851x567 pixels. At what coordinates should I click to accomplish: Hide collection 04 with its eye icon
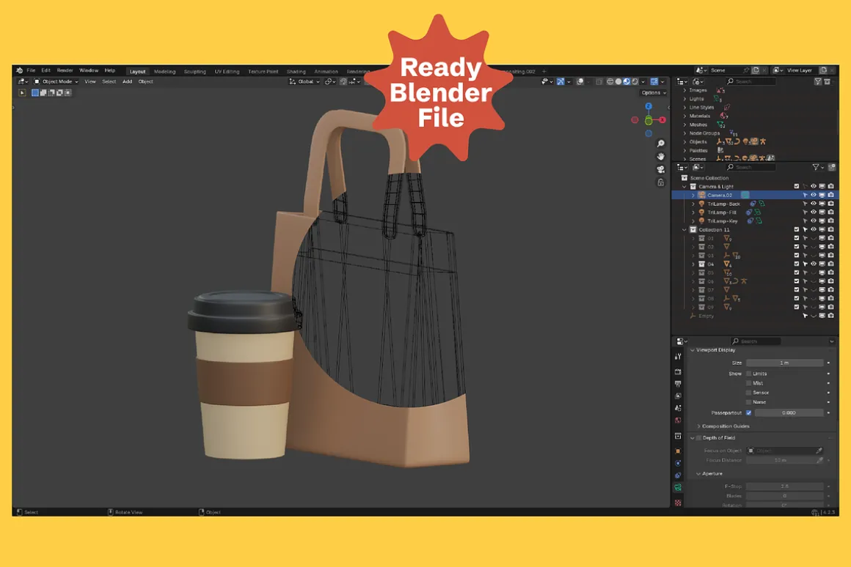(x=813, y=264)
